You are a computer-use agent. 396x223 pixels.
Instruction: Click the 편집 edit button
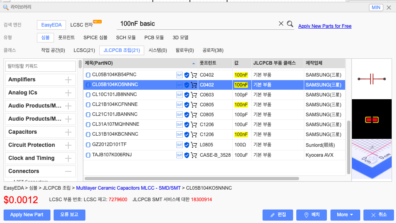coord(278,215)
